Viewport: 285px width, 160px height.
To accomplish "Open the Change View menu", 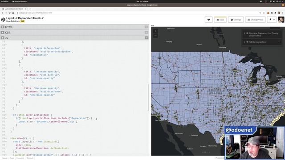I will 255,20.
